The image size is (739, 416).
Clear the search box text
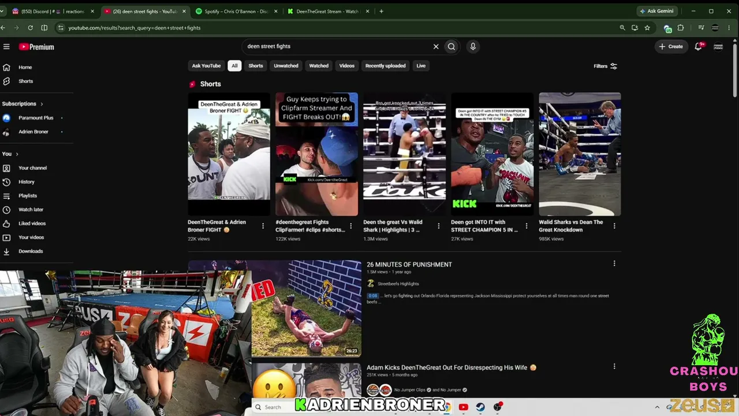[436, 47]
